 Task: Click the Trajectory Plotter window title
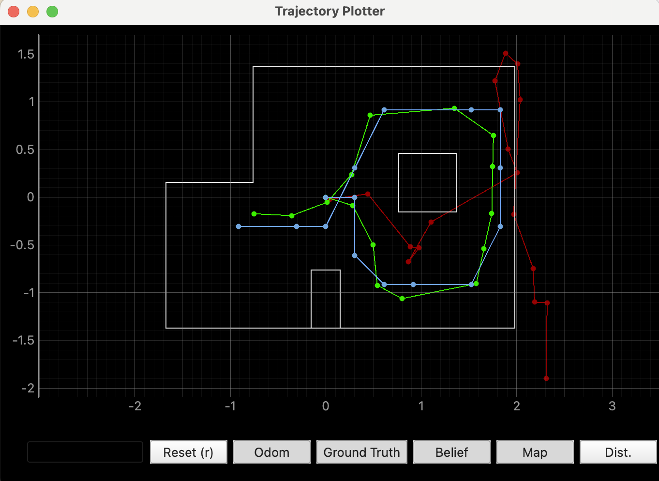(330, 11)
